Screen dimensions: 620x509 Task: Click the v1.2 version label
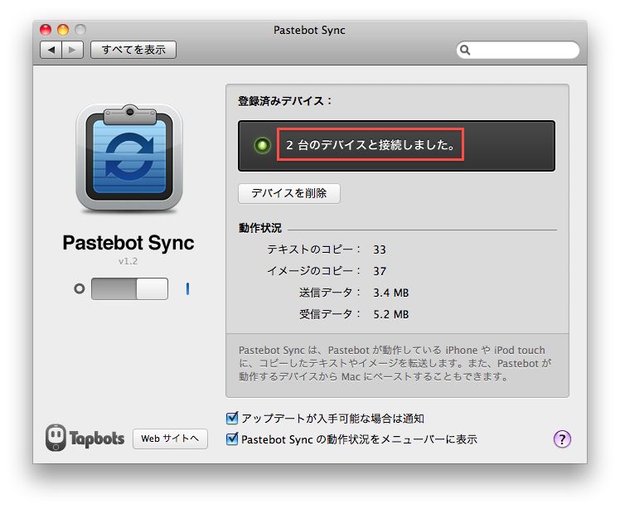click(x=128, y=261)
